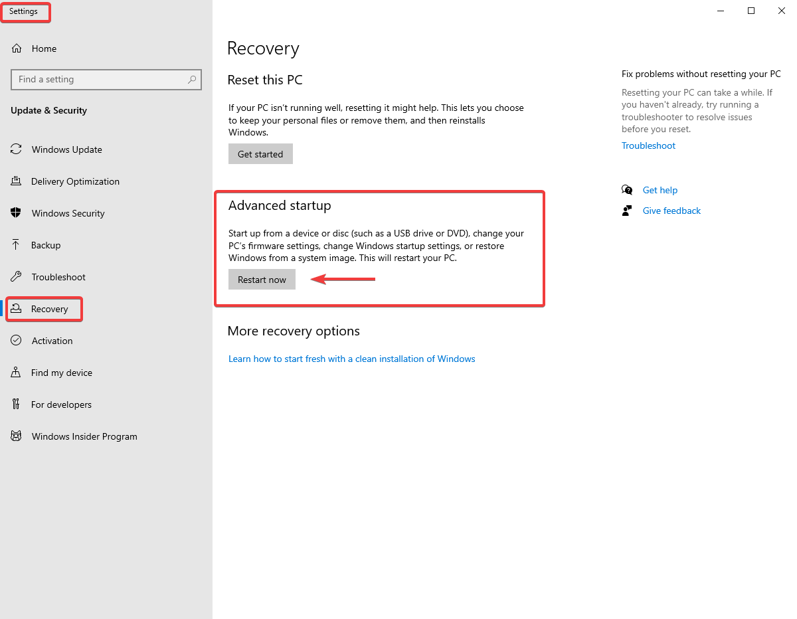
Task: Click the Home icon in sidebar
Action: point(16,48)
